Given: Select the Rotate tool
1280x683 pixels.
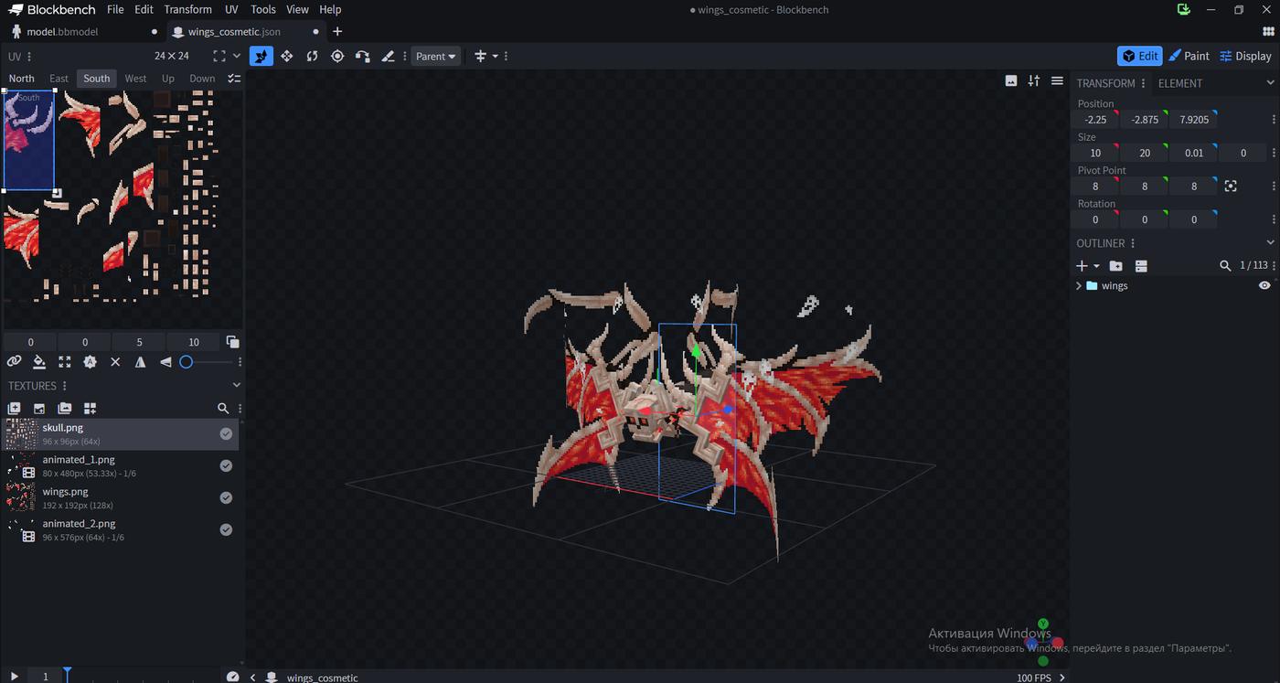Looking at the screenshot, I should [x=312, y=56].
